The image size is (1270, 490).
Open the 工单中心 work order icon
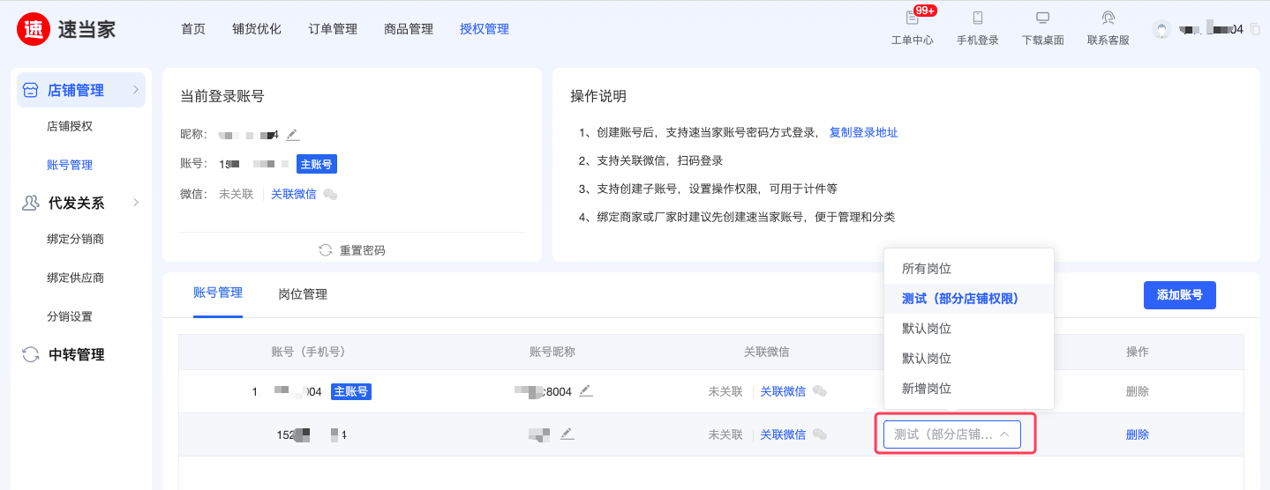[x=912, y=19]
